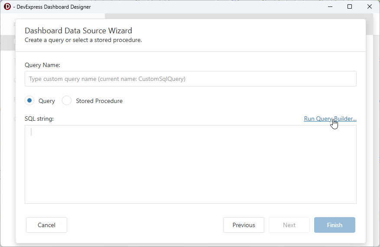Screen dimensions: 380x247
Task: Maximize the Dashboard Designer window
Action: coord(350,6)
